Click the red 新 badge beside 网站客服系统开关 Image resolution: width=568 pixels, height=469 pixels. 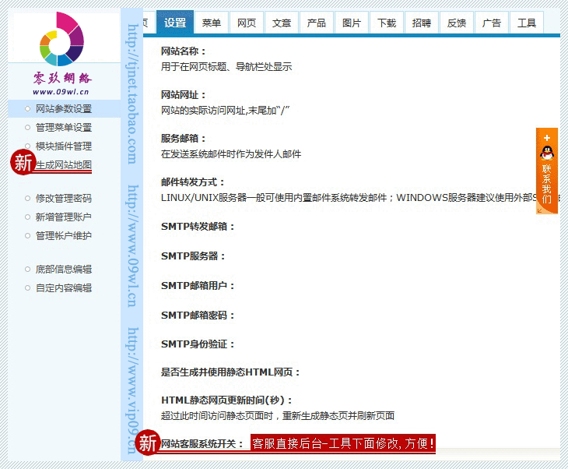(147, 443)
